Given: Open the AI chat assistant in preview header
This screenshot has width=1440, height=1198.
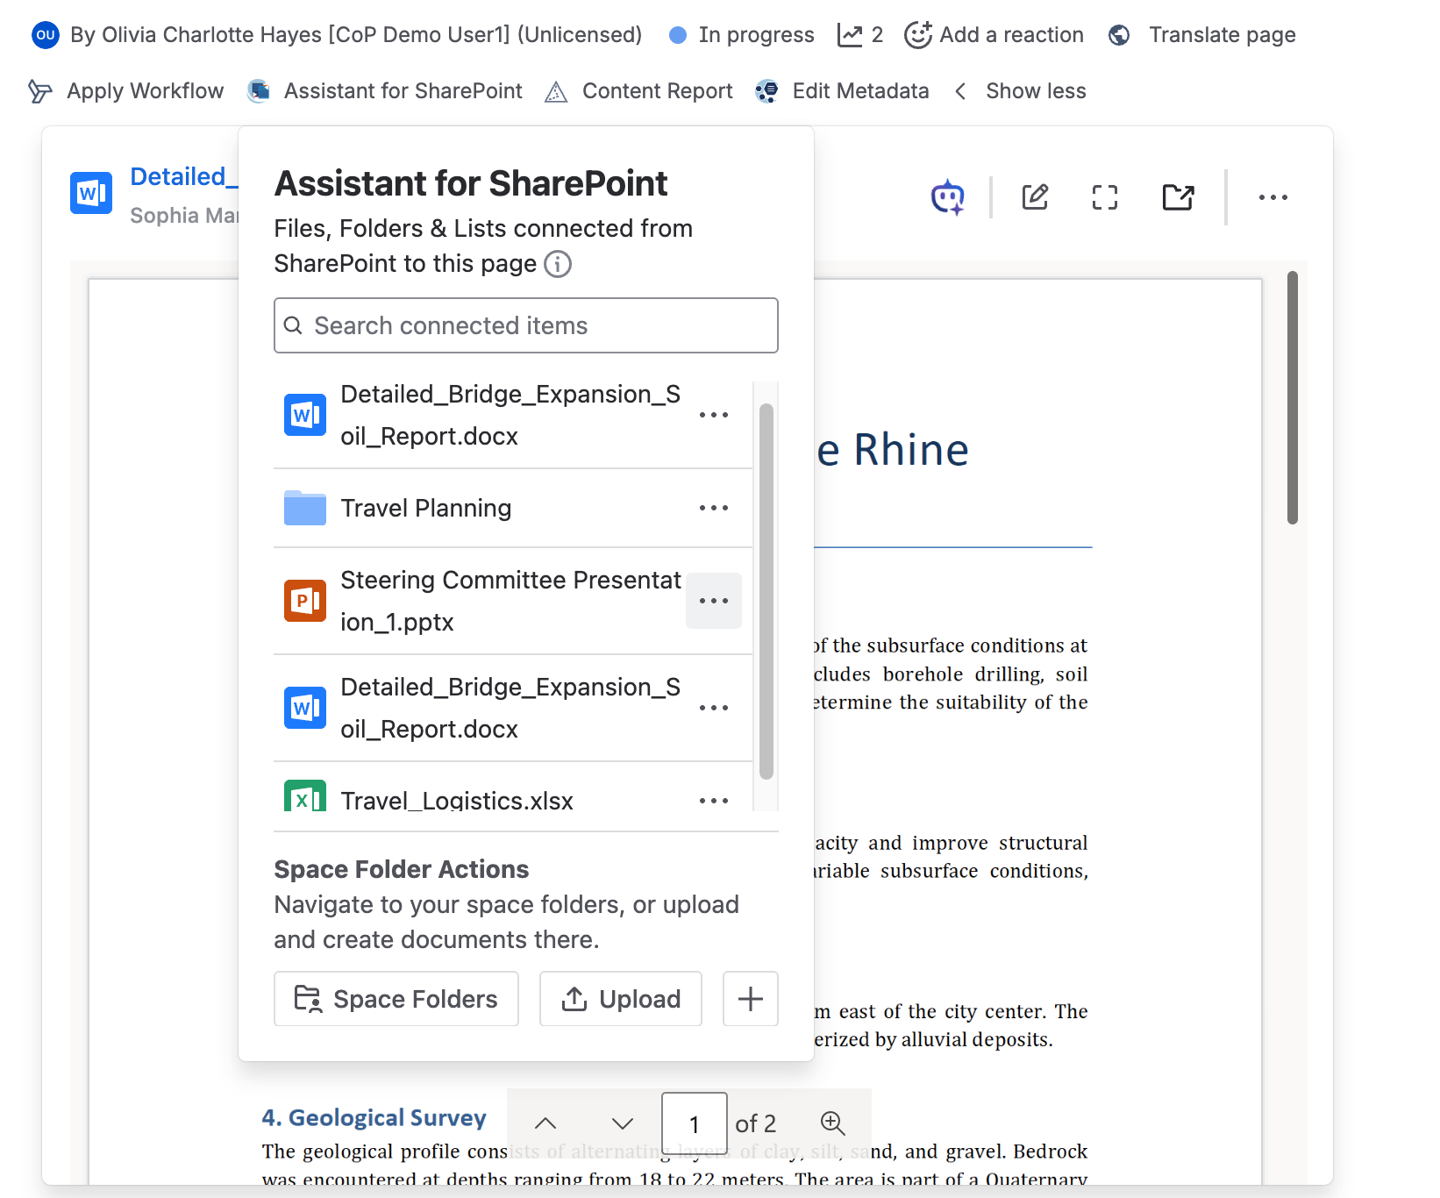Looking at the screenshot, I should tap(947, 197).
